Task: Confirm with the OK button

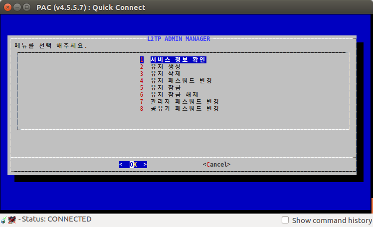Action: 133,165
